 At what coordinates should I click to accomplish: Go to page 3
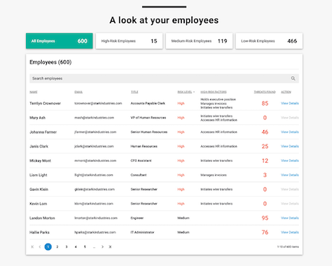[x=66, y=246]
